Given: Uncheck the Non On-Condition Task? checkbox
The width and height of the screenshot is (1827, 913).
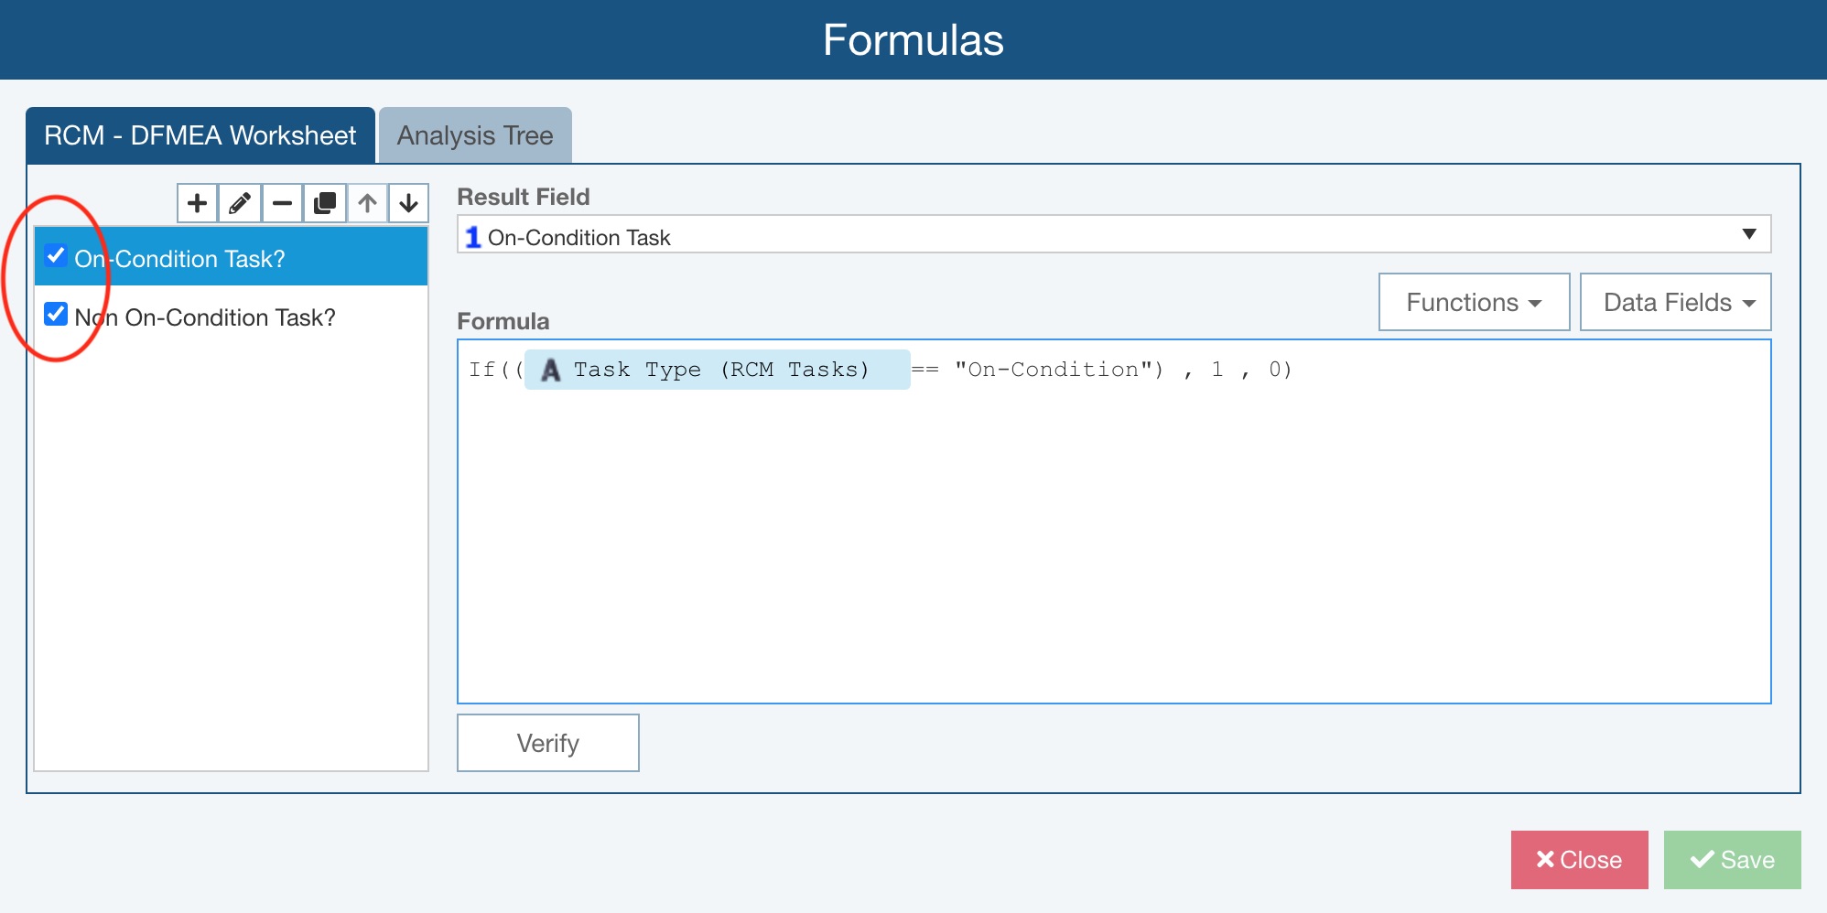Looking at the screenshot, I should pos(56,315).
